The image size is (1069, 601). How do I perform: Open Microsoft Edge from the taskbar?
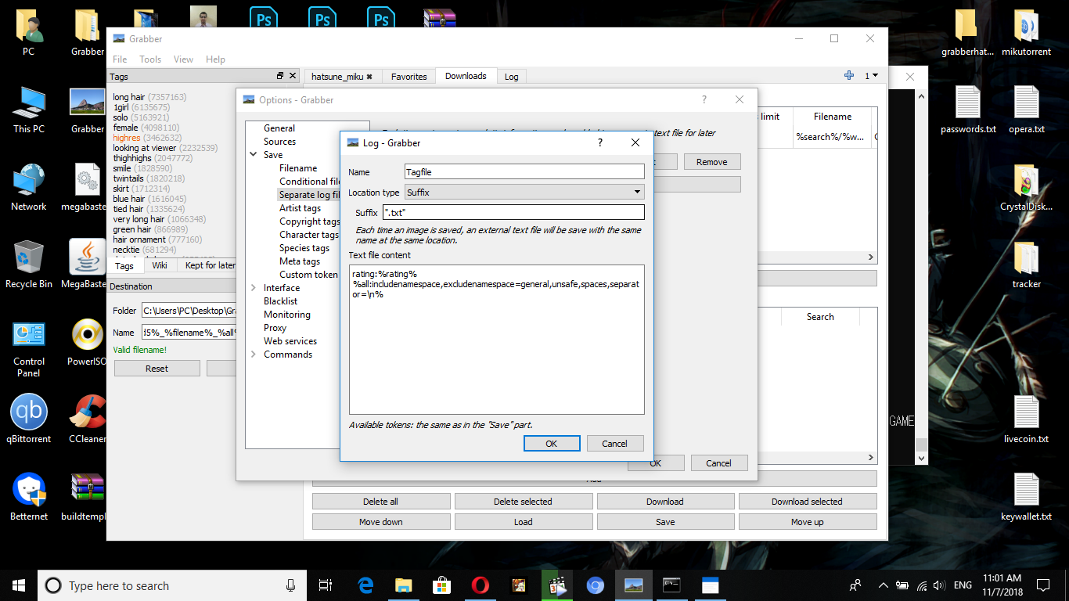click(x=365, y=585)
